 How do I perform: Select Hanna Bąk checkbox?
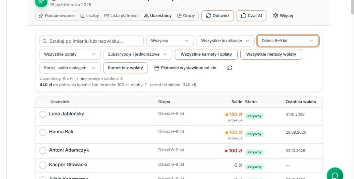pos(43,132)
